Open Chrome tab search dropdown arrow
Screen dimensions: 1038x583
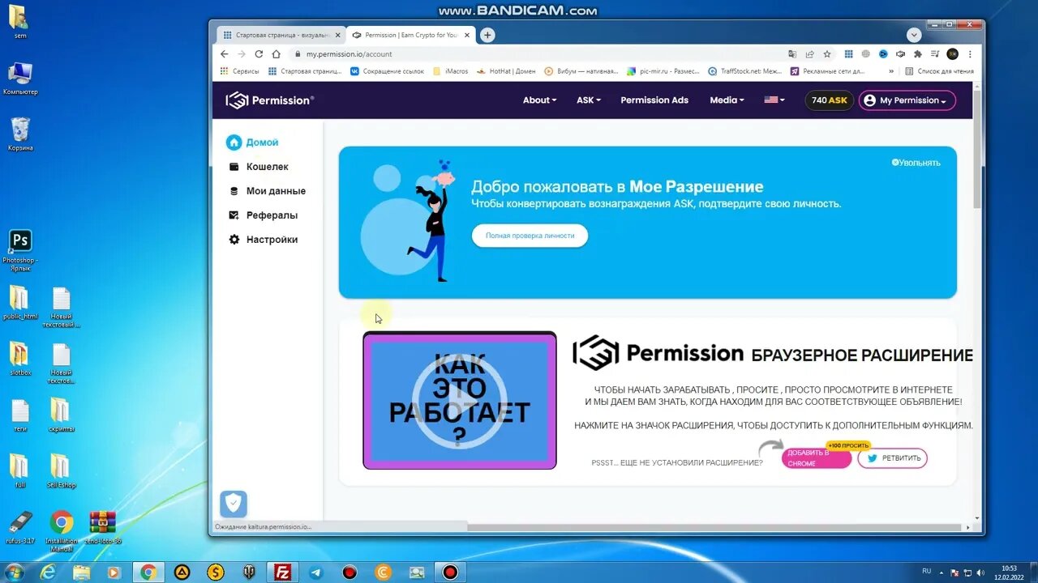coord(914,35)
